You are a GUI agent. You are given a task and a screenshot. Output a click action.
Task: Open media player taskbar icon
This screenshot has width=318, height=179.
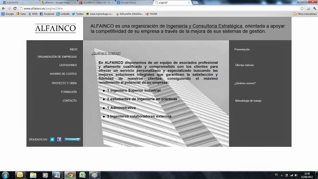click(45, 175)
